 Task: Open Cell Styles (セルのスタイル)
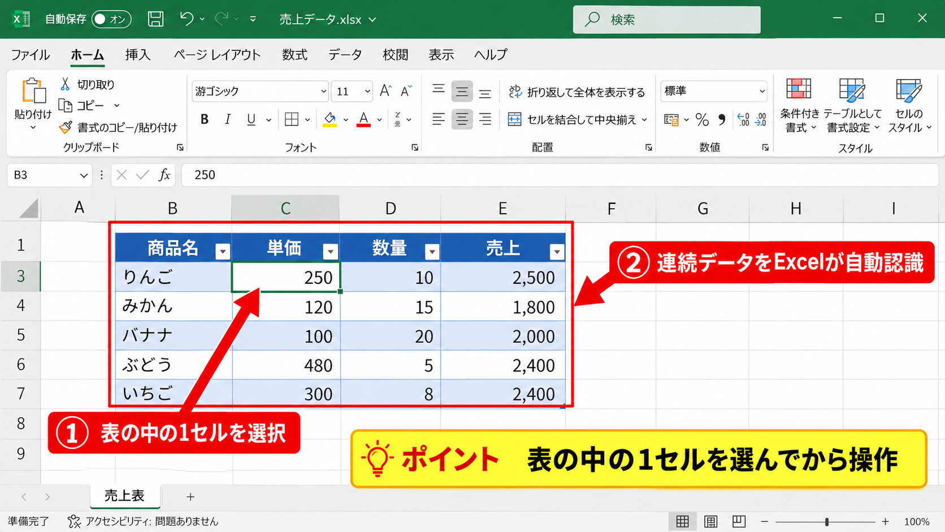coord(909,106)
